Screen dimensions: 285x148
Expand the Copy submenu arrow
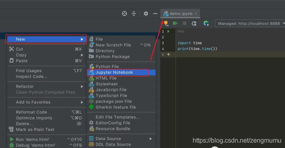click(82, 55)
